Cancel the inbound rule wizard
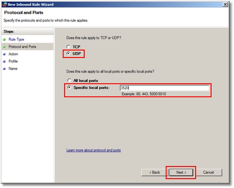This screenshot has width=234, height=188. (208, 173)
